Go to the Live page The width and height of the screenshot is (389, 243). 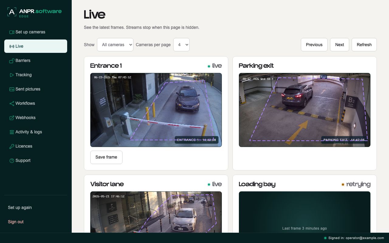[x=36, y=46]
